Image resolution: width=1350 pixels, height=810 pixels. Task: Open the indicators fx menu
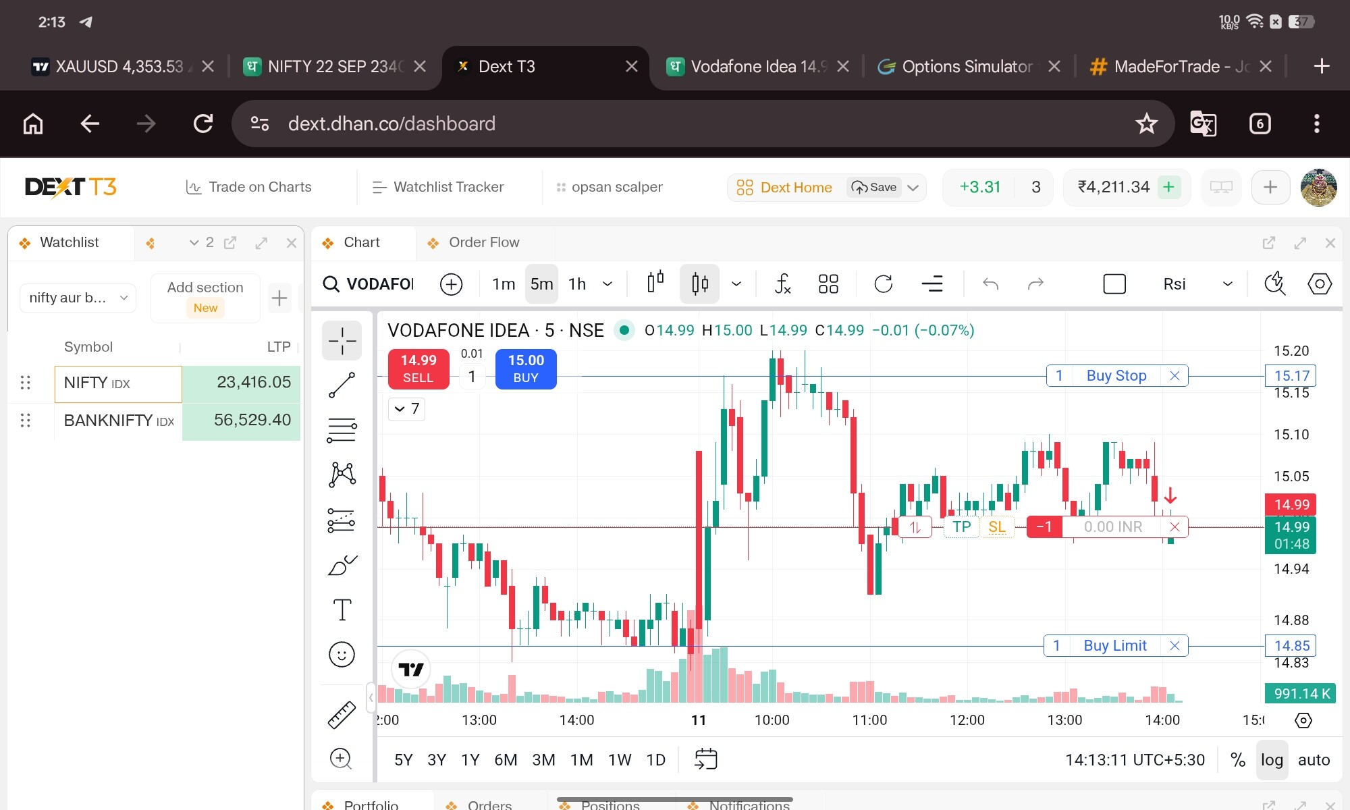(x=782, y=284)
